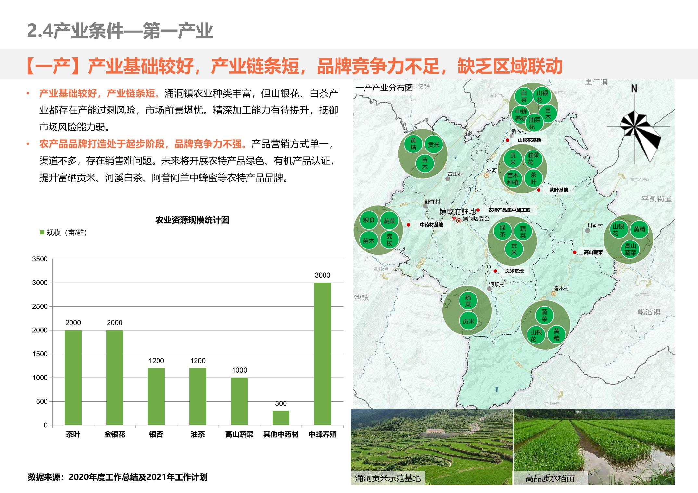Screen dimensions: 698x493
Task: Click the 粮食 green circle
Action: click(x=369, y=220)
